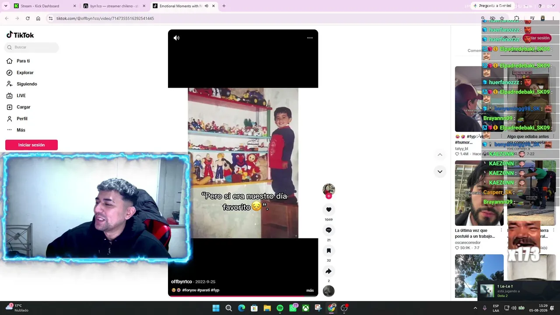The image size is (560, 315).
Task: Seek using the video progress bar
Action: click(243, 296)
